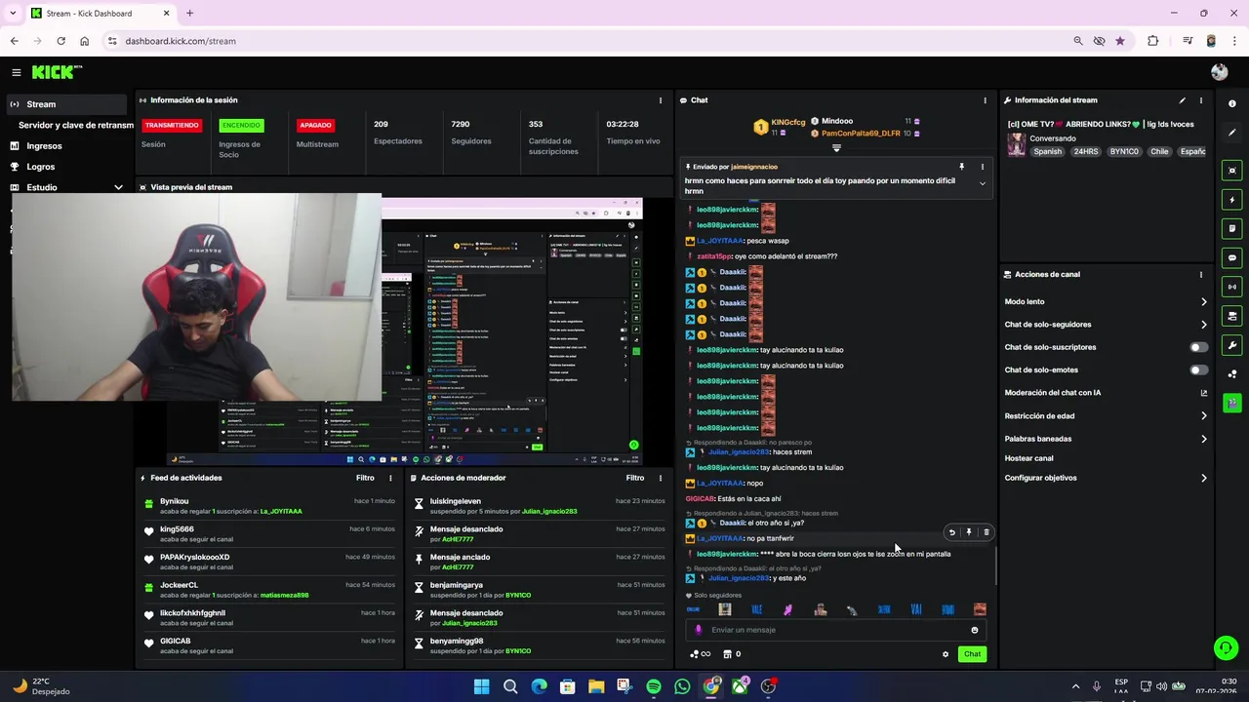Click the reply arrow icon on hovered chat message

952,532
